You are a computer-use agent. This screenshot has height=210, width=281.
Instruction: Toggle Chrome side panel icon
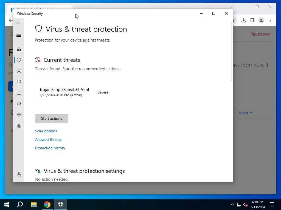(x=252, y=20)
